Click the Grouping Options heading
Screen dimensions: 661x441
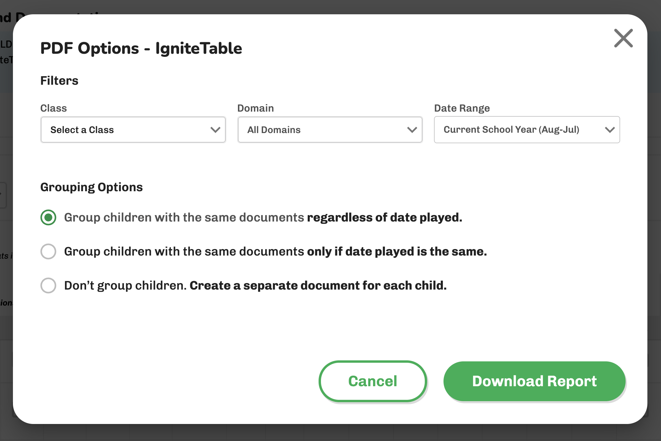click(92, 187)
